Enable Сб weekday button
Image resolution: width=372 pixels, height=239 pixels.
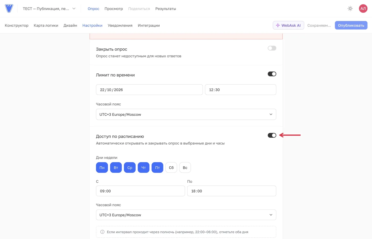(171, 167)
